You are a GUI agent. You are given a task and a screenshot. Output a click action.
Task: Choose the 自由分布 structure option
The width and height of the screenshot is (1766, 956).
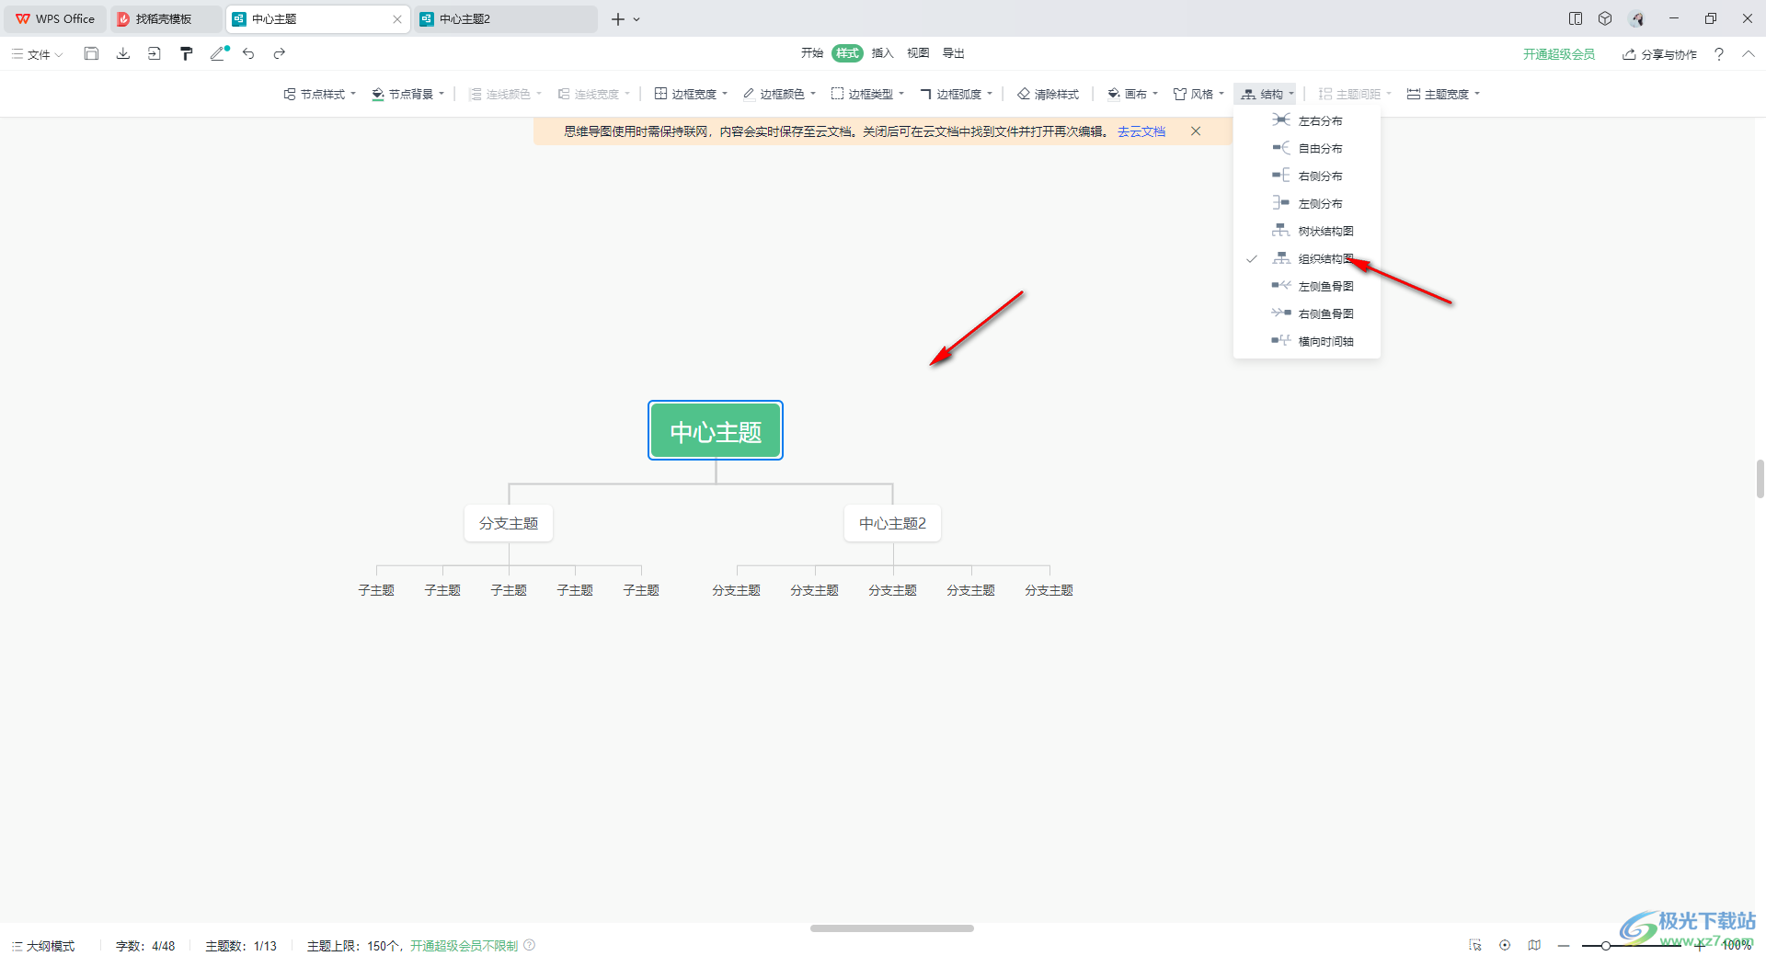[x=1307, y=148]
